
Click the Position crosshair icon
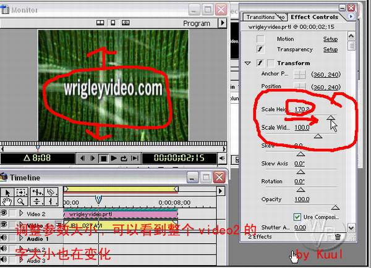pos(300,86)
